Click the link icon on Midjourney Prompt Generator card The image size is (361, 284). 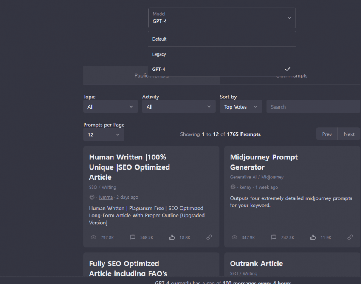[x=350, y=237]
